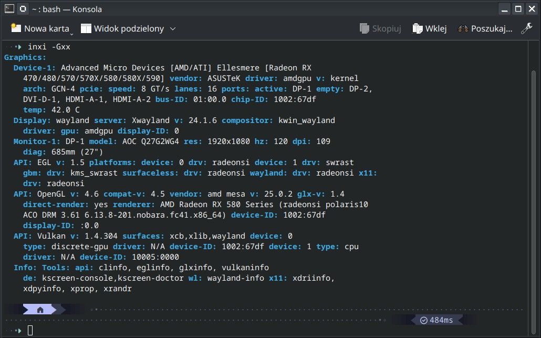Click the port name "HDMI-A-1,"

(87, 99)
